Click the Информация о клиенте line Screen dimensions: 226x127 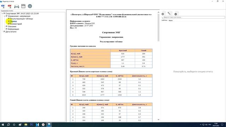tap(80, 21)
